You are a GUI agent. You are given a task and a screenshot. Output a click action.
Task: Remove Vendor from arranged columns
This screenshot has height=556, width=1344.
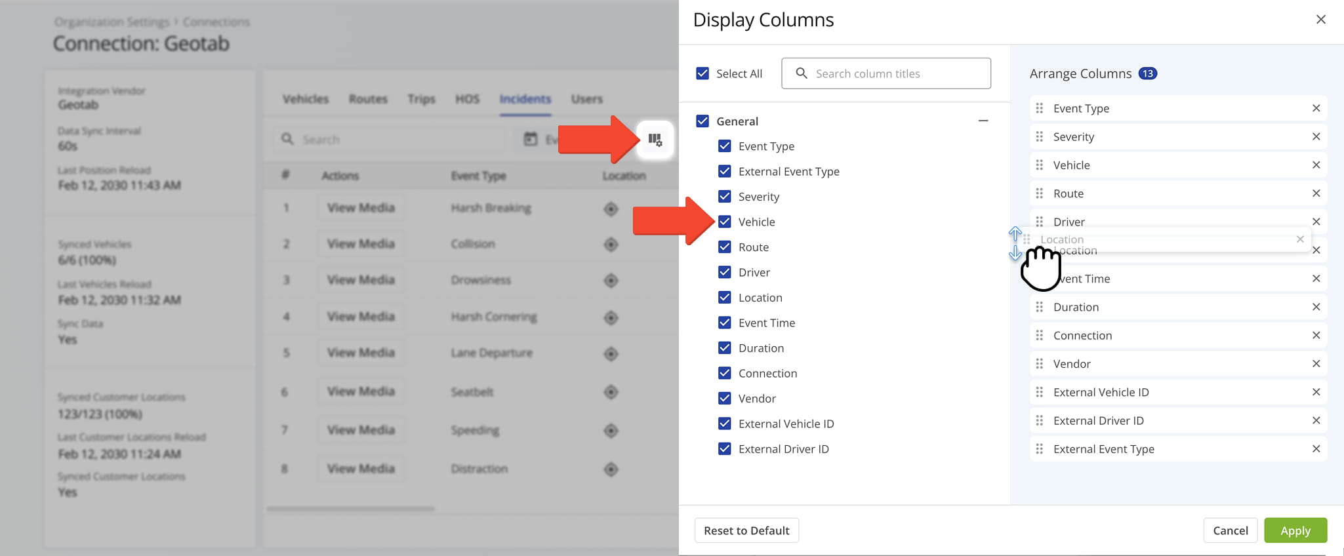[1316, 364]
